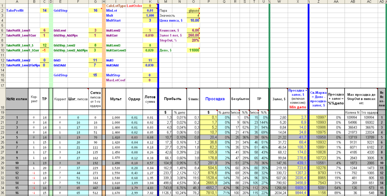This screenshot has height=196, width=387.
Task: Select the cell with value 36643
Action: [x=353, y=127]
